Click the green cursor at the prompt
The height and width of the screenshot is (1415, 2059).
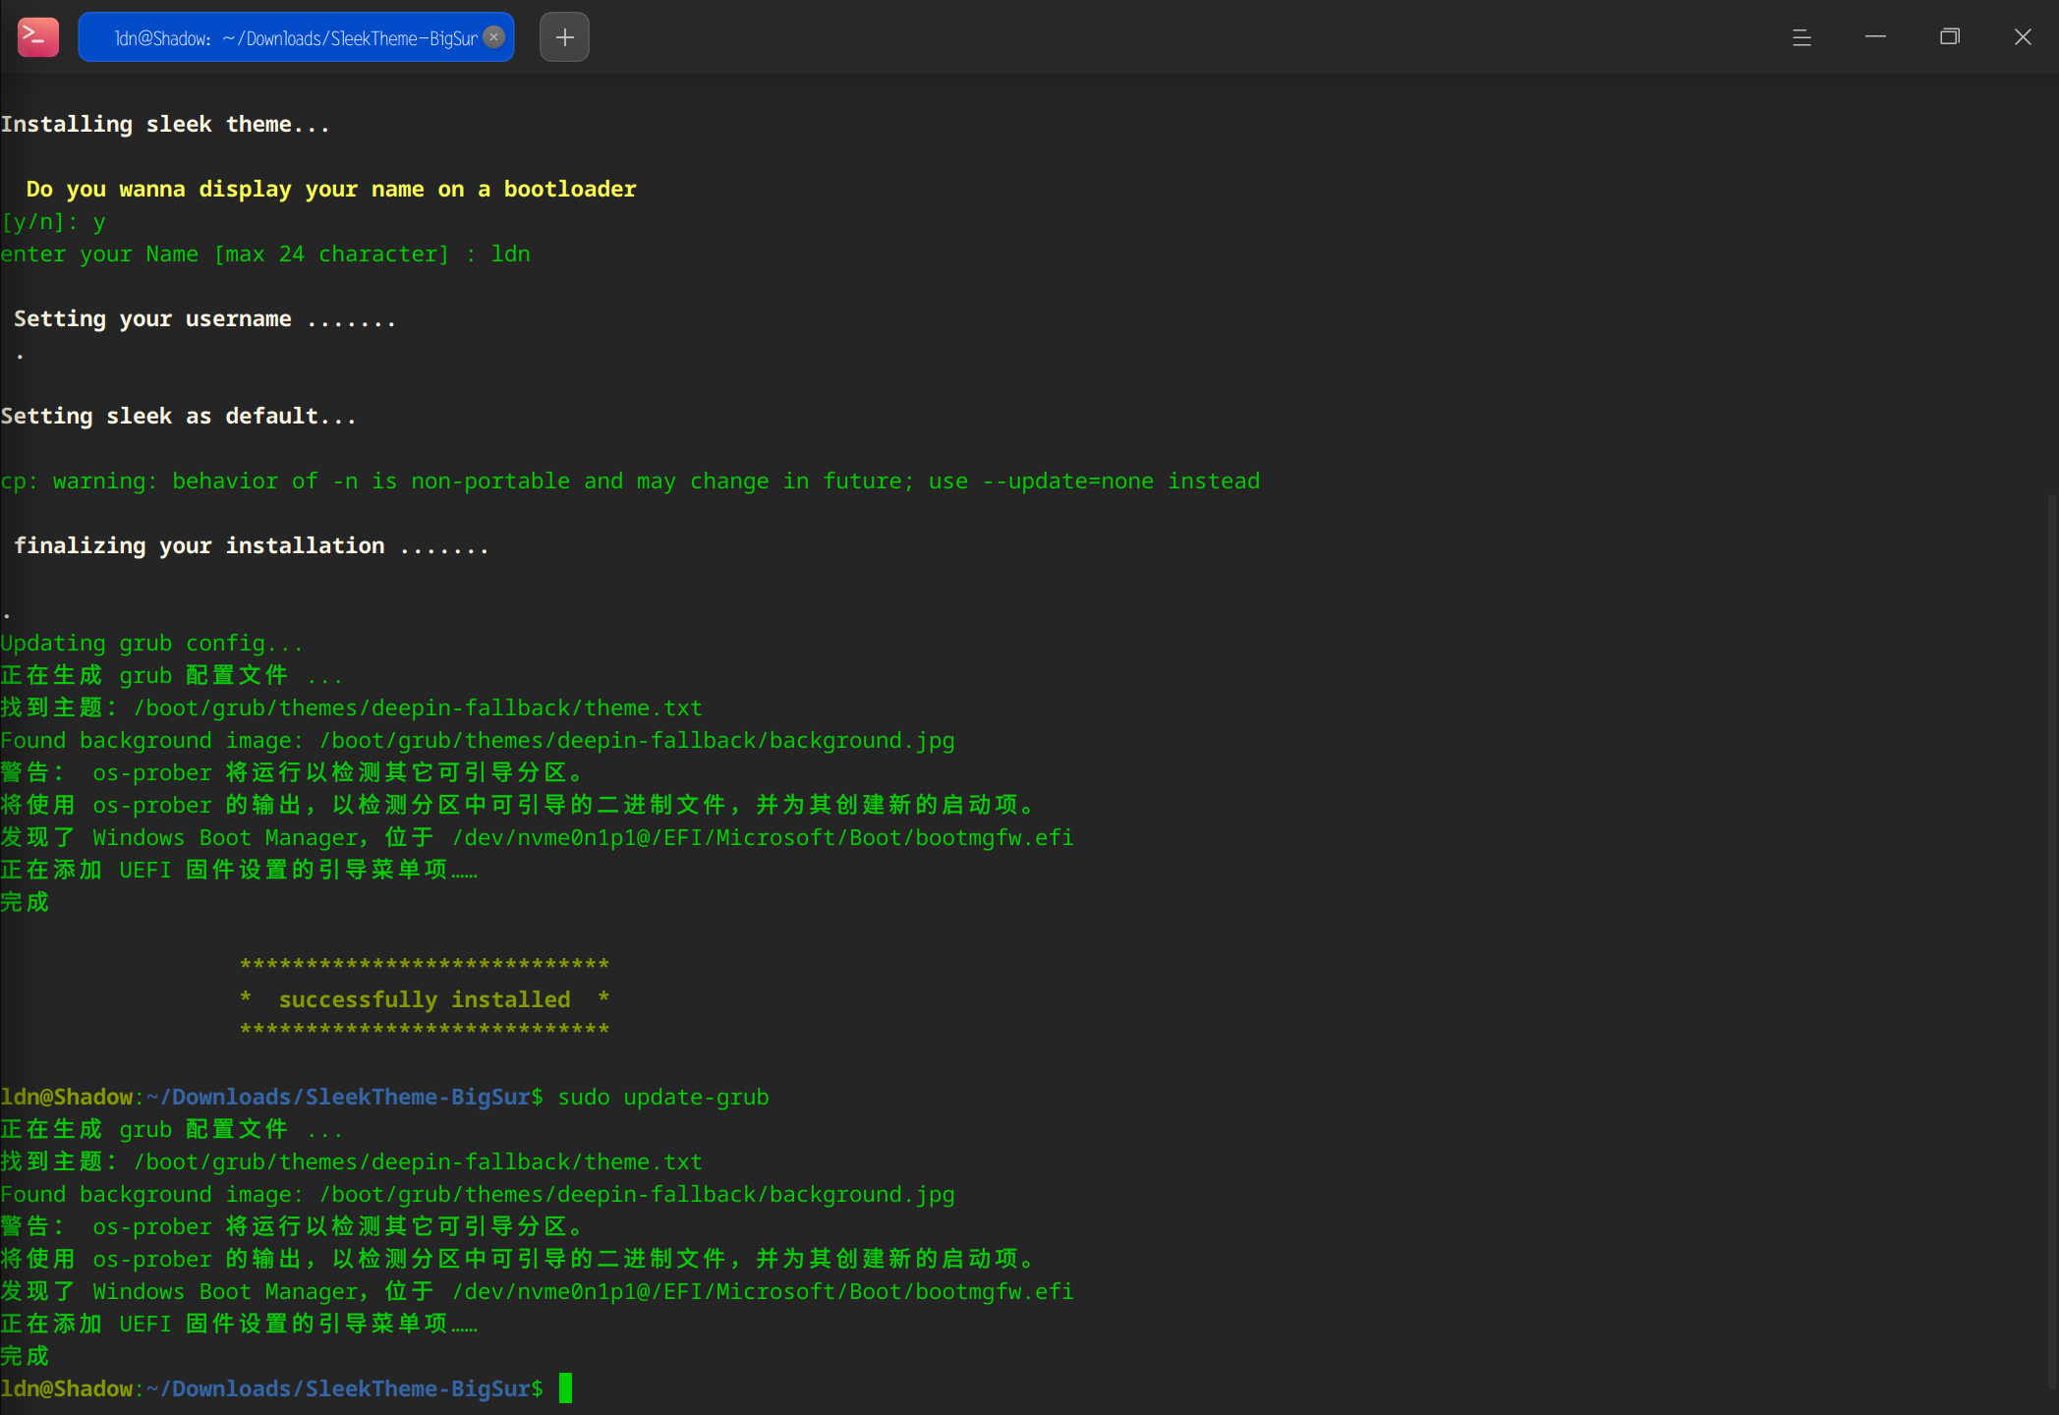(x=565, y=1387)
